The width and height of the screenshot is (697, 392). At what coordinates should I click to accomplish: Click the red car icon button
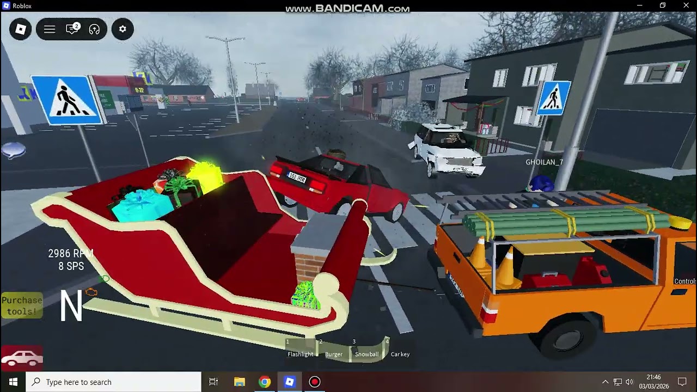pos(22,358)
